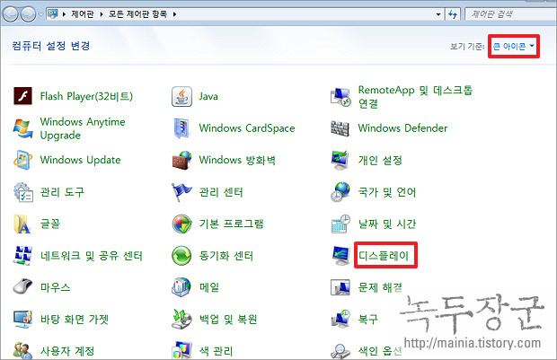
Task: Click the 문제 해결 icon
Action: pyautogui.click(x=340, y=287)
